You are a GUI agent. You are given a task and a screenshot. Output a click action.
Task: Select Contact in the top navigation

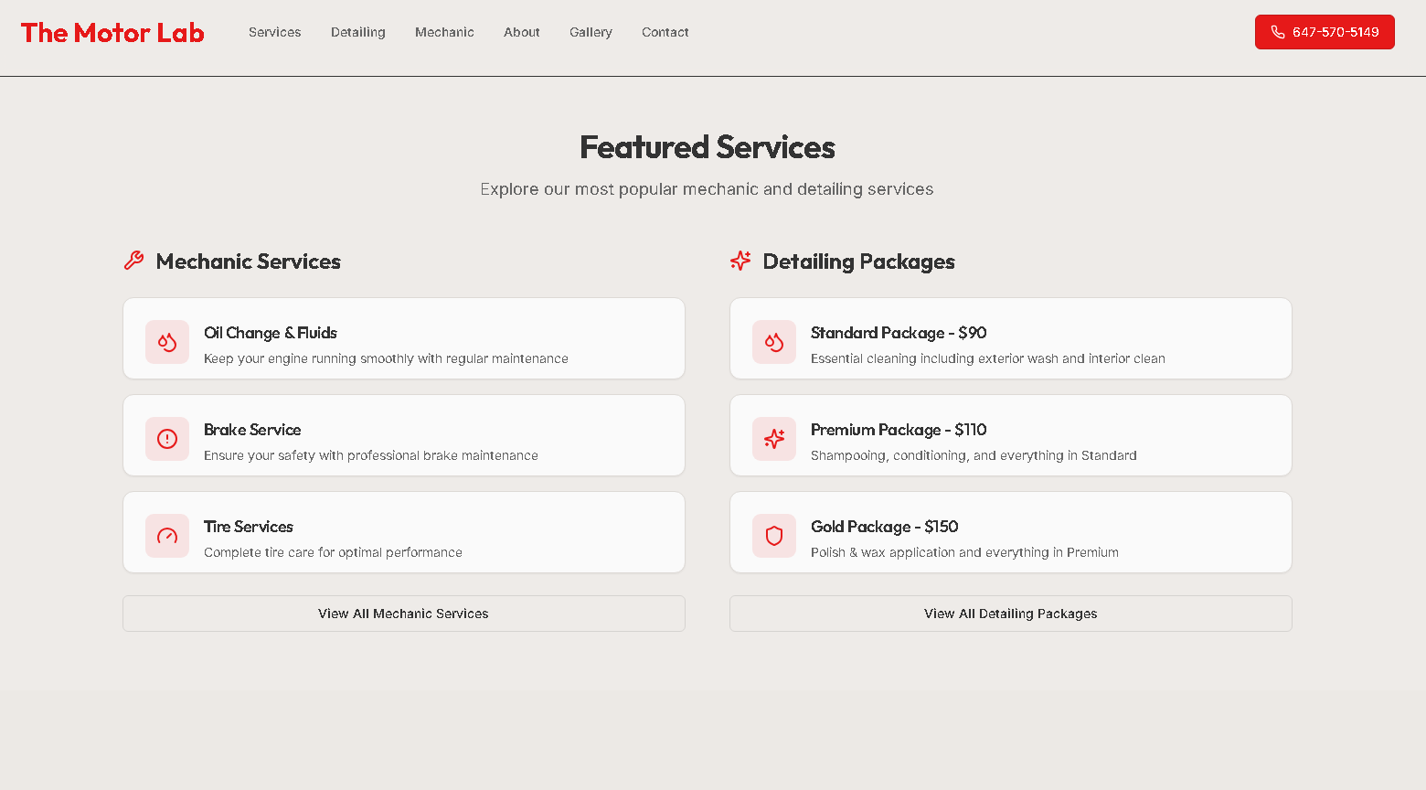tap(665, 32)
